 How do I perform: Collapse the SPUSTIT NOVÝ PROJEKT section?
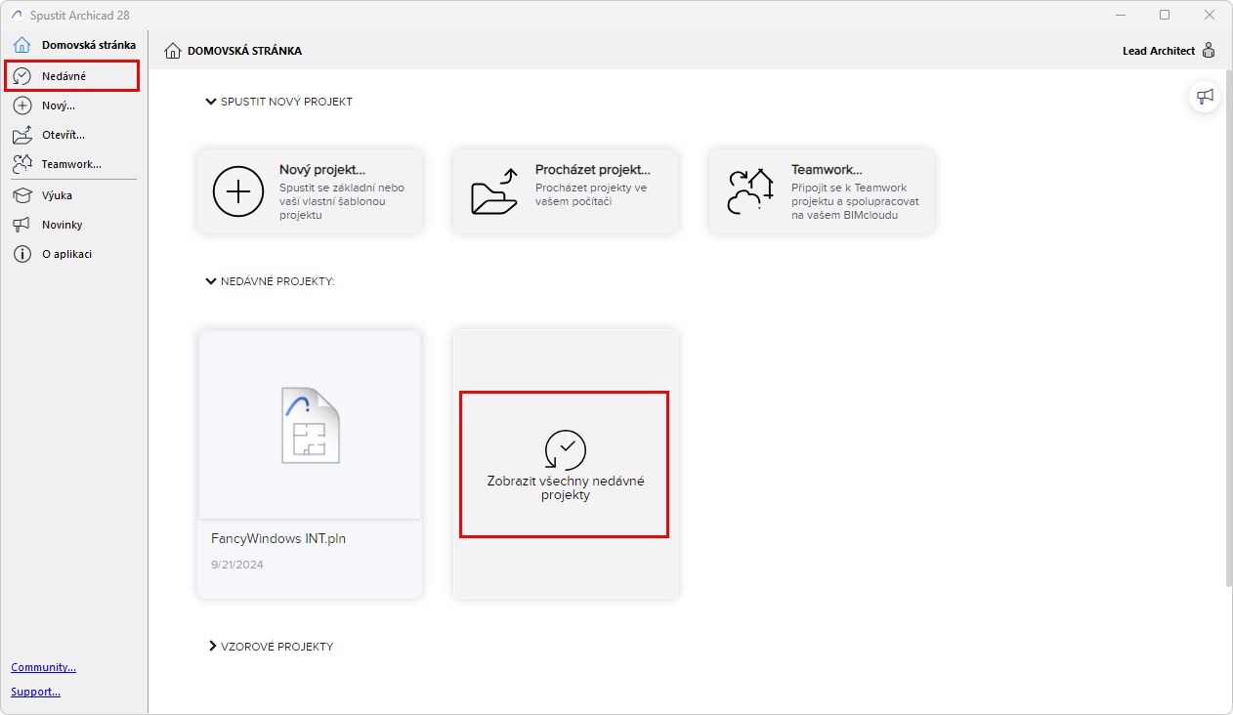click(x=211, y=102)
